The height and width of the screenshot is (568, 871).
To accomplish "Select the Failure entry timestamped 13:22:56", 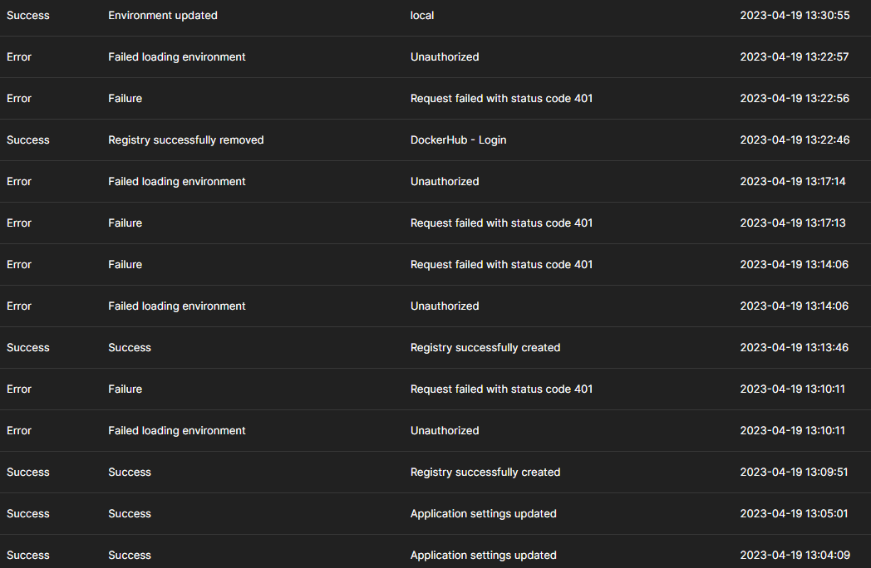I will 125,98.
